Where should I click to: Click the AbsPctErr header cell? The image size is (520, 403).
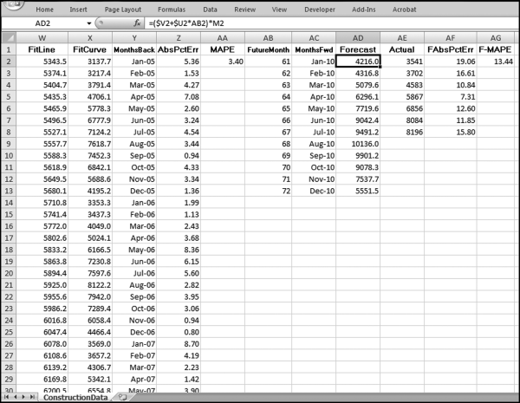pos(179,49)
